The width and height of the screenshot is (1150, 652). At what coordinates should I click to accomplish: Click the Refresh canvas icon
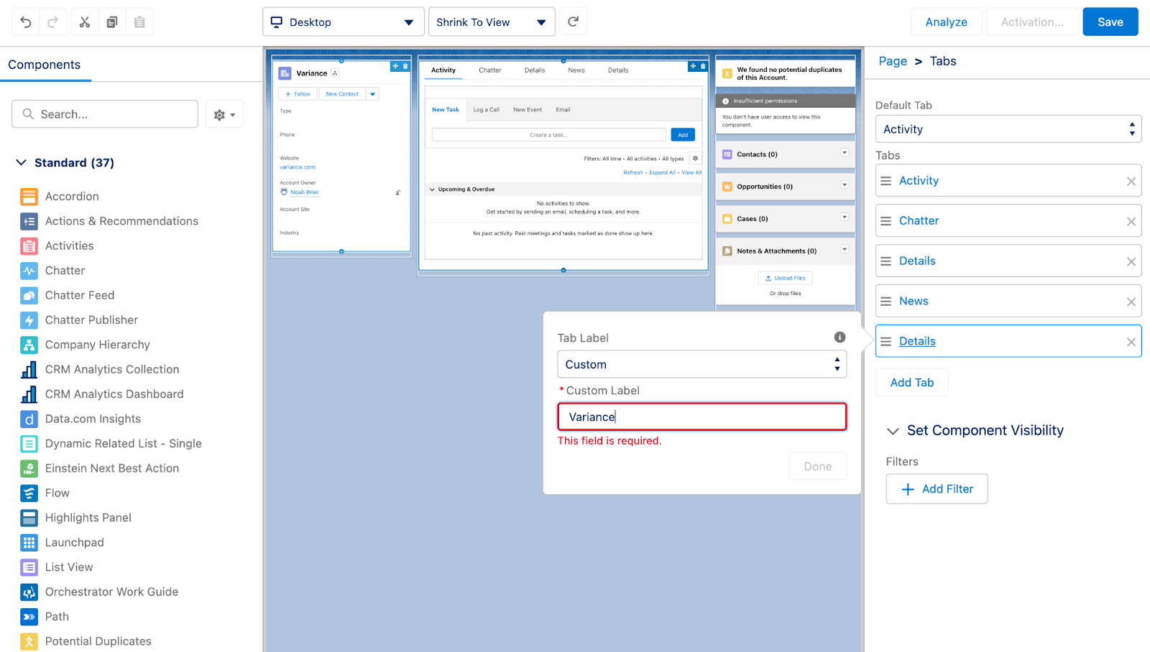point(573,22)
